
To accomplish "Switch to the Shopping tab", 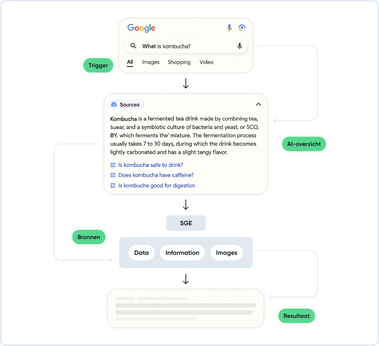I will point(179,62).
